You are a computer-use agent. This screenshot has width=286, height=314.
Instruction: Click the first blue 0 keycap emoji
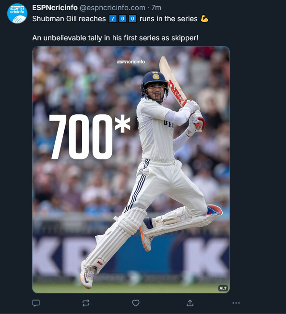pos(123,19)
